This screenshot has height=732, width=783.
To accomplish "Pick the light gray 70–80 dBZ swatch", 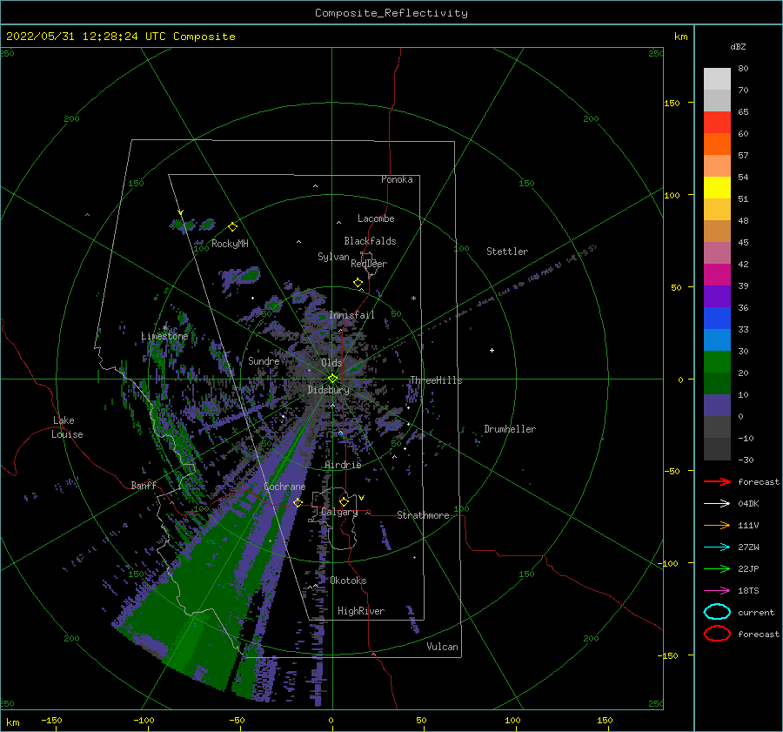I will (x=717, y=79).
